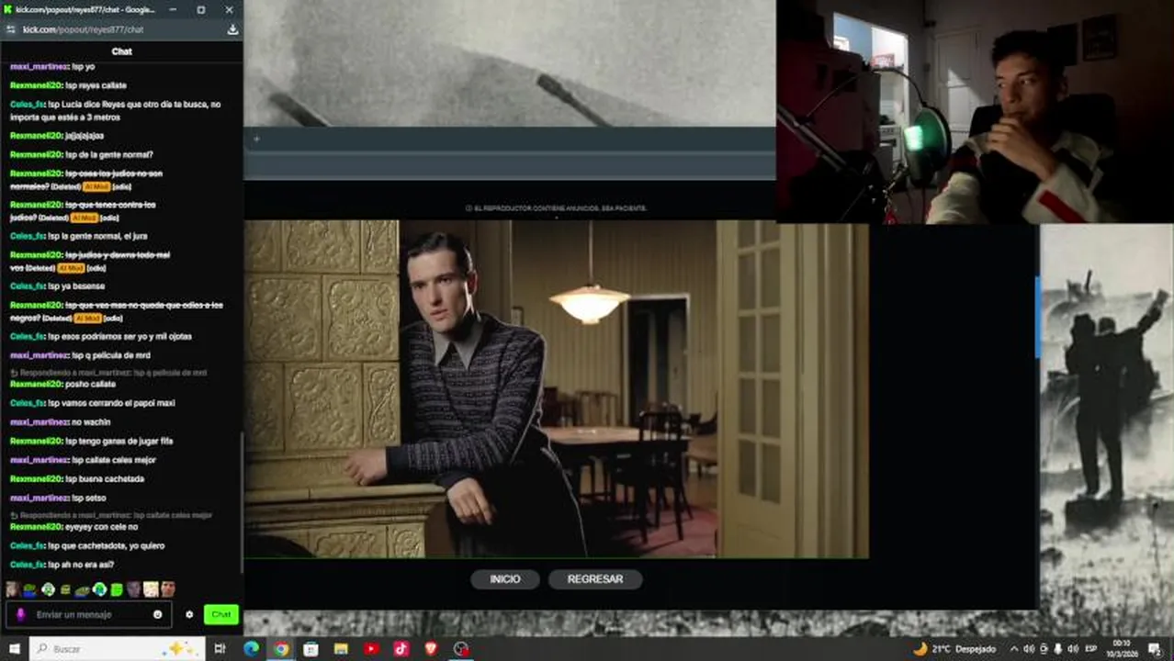Viewport: 1174px width, 661px height.
Task: Switch the ESP keyboard language indicator
Action: (x=1091, y=649)
